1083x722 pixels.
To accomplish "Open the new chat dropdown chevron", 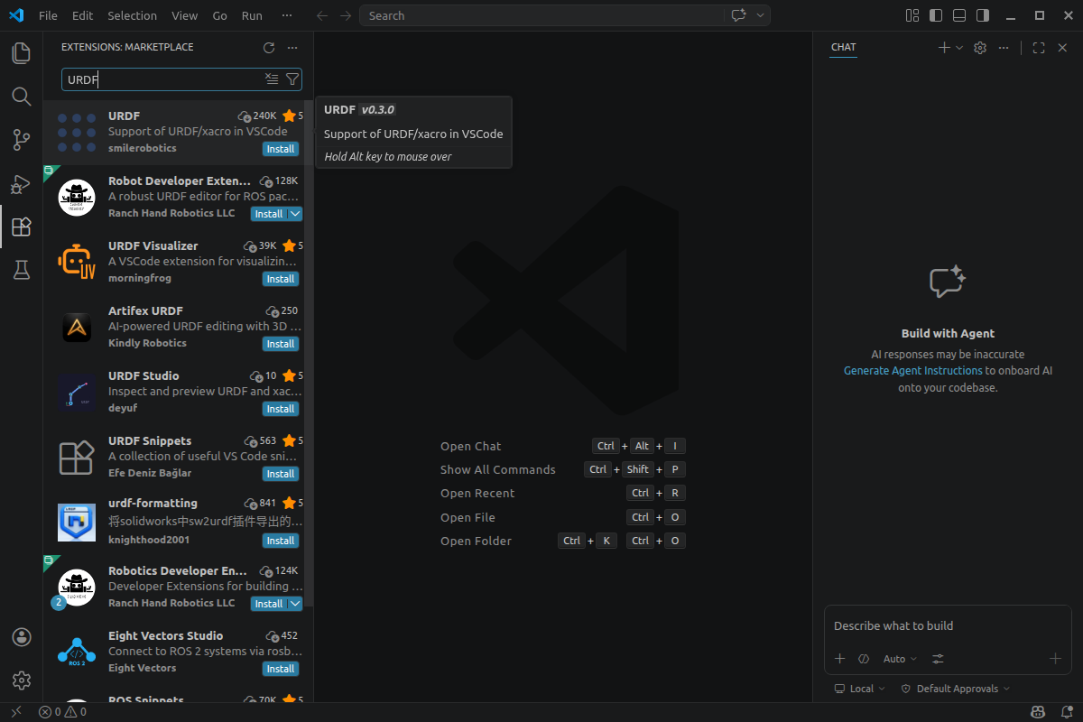I will pos(959,48).
